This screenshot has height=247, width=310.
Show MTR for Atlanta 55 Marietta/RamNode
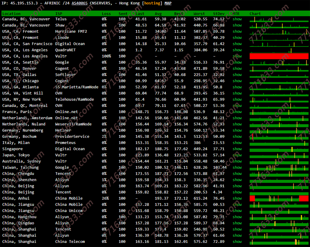237,87
